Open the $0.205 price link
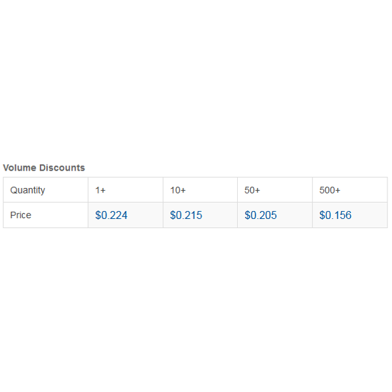Screen dimensions: 392x392 [261, 215]
